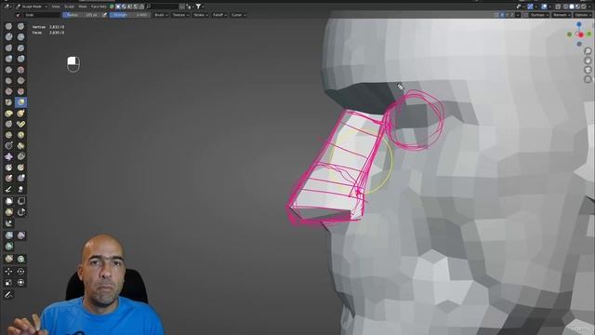Select the Slide Relax brush

[8, 146]
